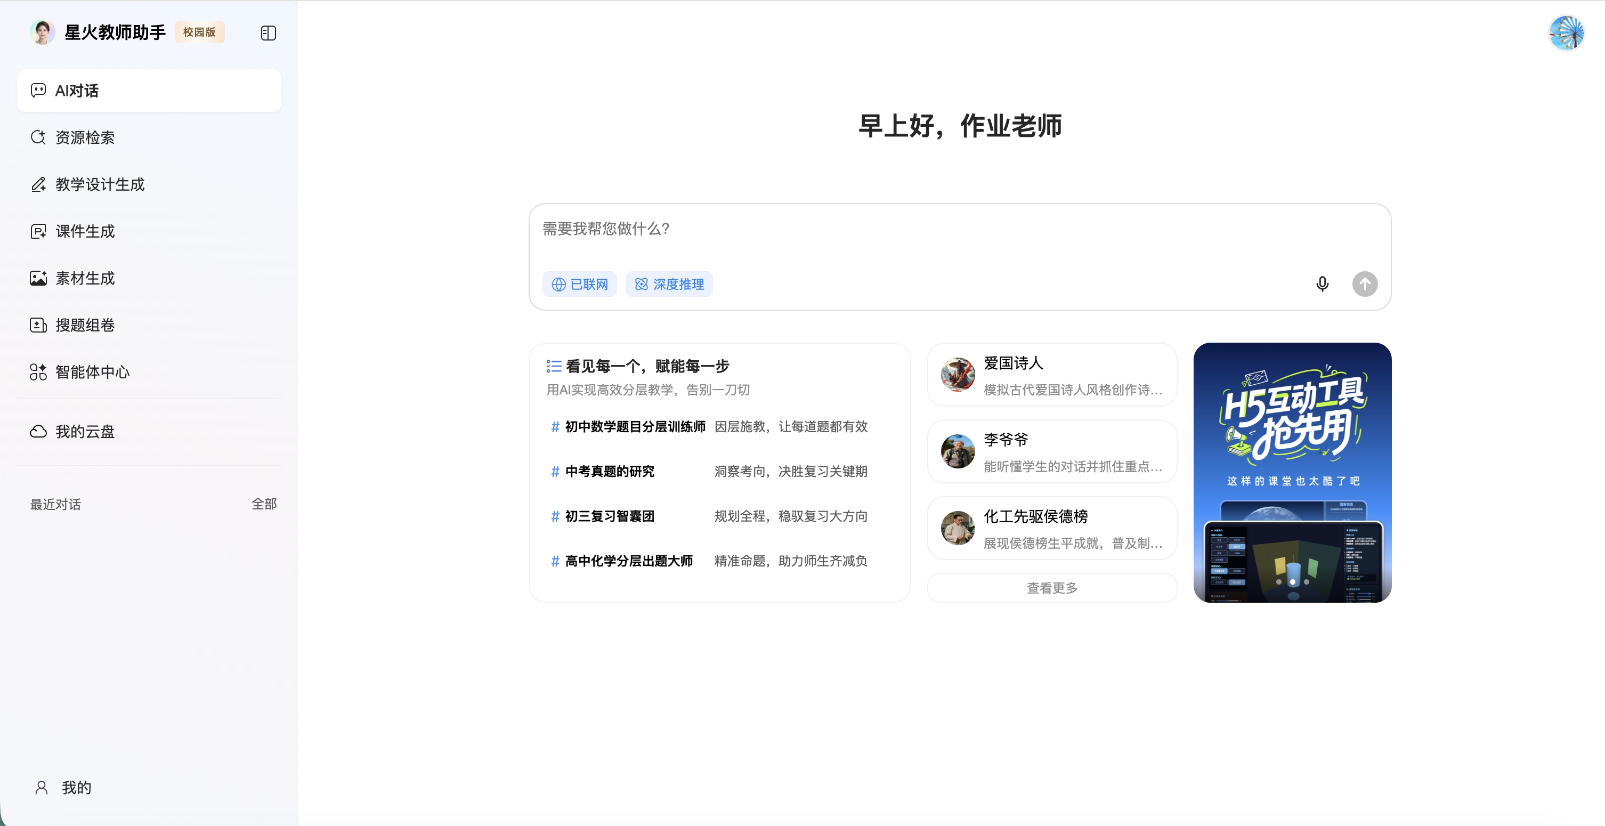Open the 初中数学题目分层训练师 link
Image resolution: width=1605 pixels, height=826 pixels.
click(x=634, y=427)
